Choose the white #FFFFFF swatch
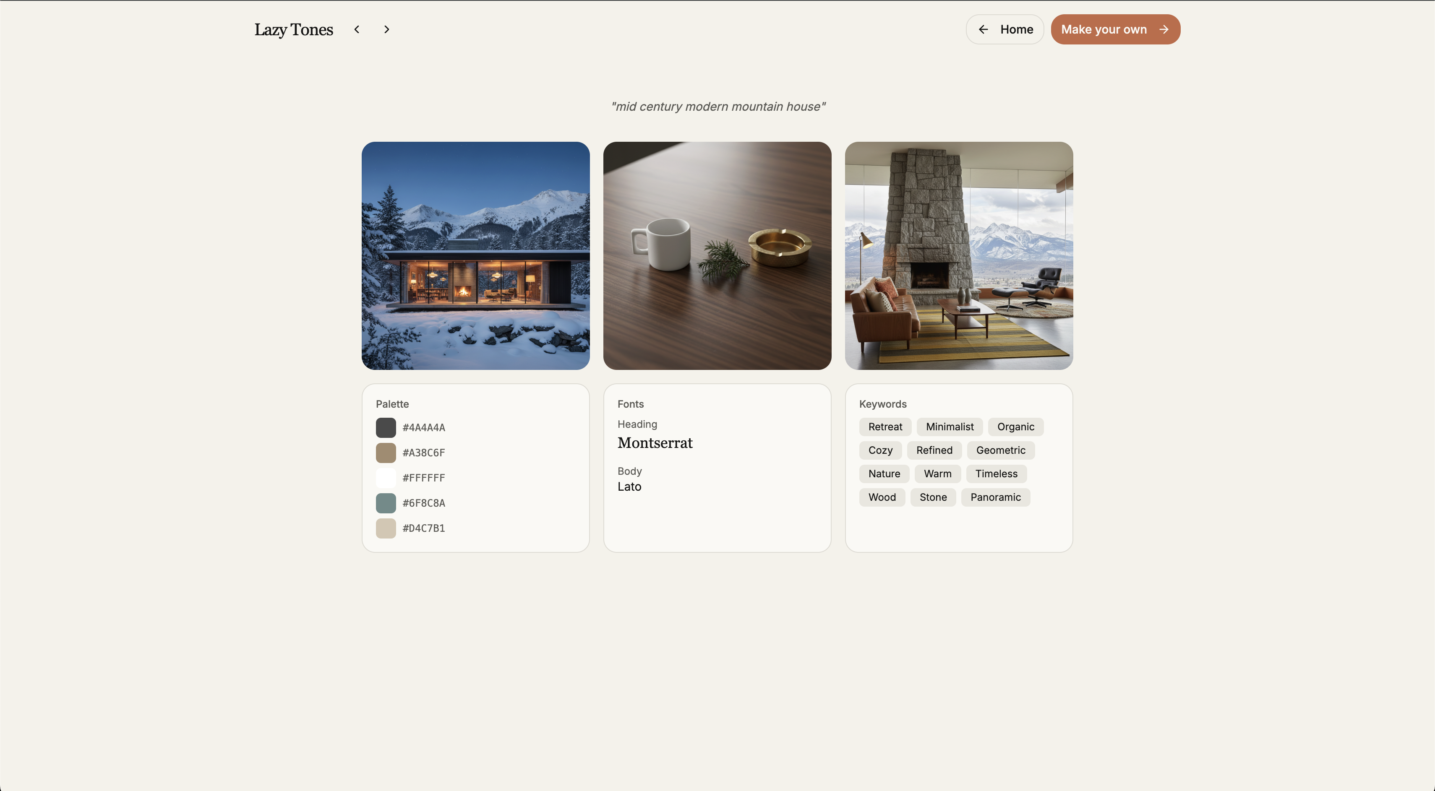Viewport: 1435px width, 791px height. tap(386, 478)
